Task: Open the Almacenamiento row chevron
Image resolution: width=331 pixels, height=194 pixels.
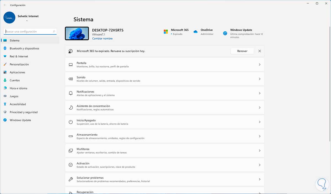Action: coord(260,136)
